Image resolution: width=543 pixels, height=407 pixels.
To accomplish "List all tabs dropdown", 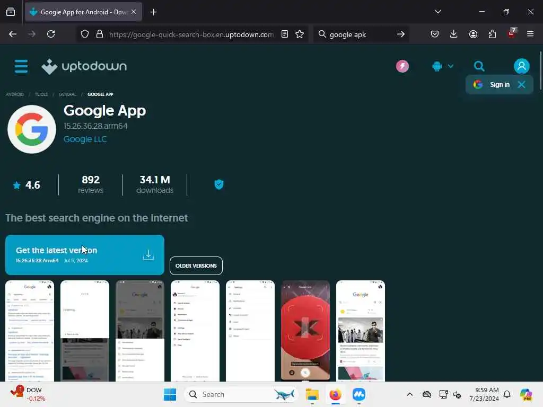I will (437, 12).
